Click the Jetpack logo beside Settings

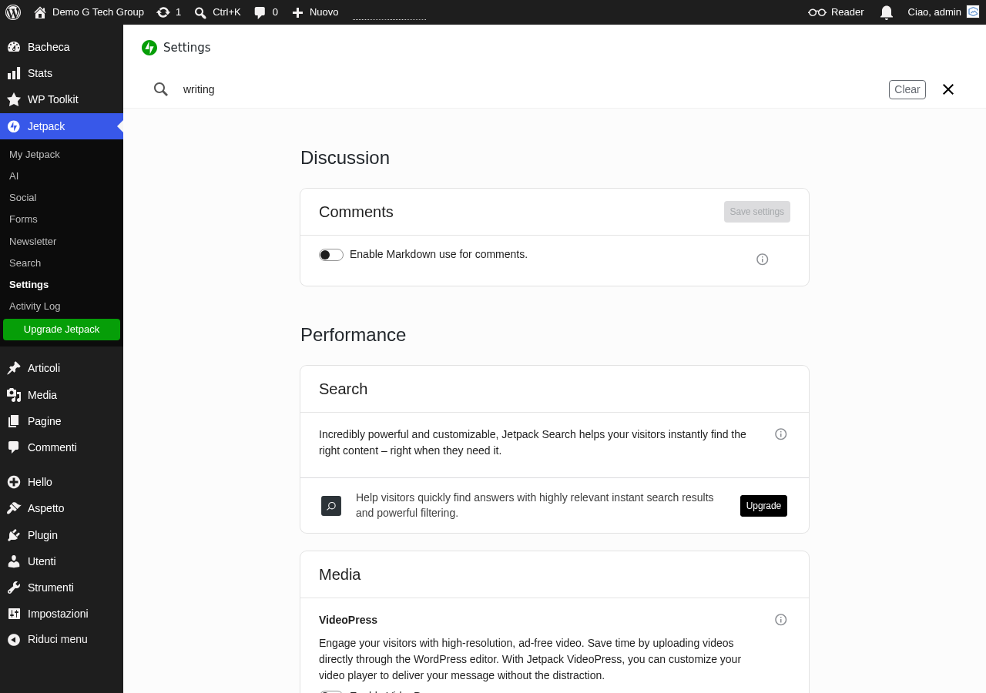pyautogui.click(x=149, y=48)
